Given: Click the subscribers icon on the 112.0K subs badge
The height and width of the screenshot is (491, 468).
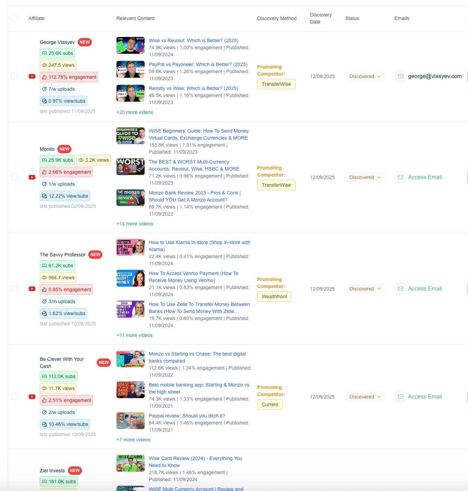Looking at the screenshot, I should click(44, 376).
